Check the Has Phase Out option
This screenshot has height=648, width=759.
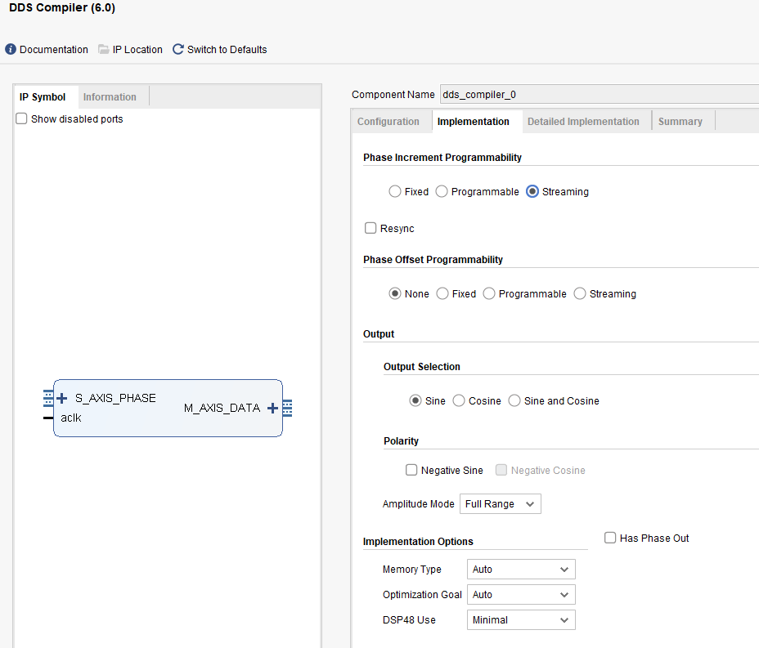[x=610, y=538]
